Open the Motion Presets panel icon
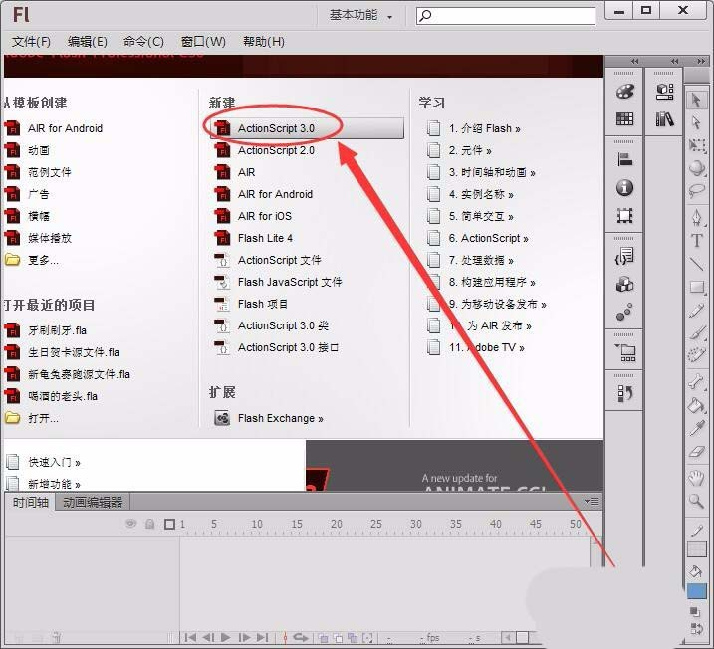The width and height of the screenshot is (714, 649). pyautogui.click(x=624, y=312)
